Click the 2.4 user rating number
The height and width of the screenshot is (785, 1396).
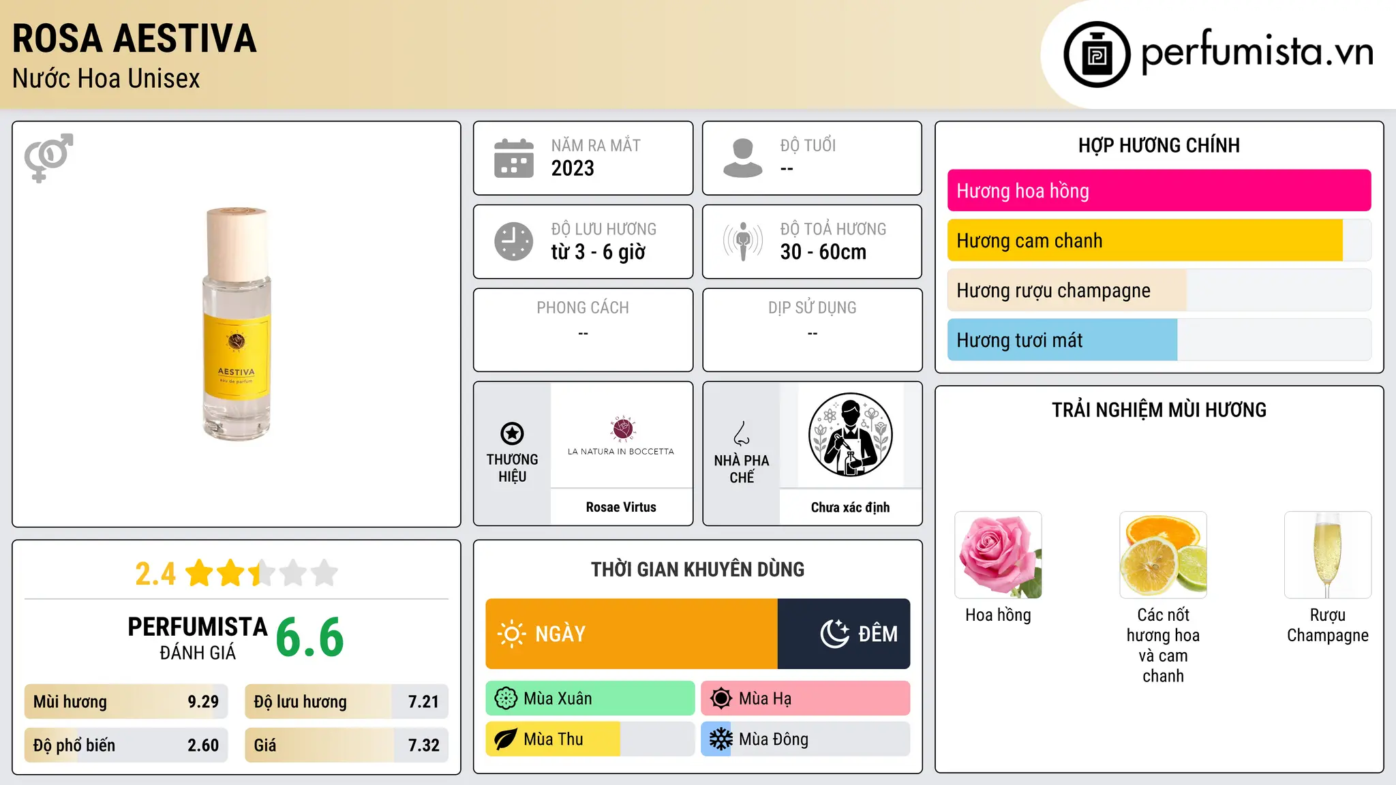155,574
